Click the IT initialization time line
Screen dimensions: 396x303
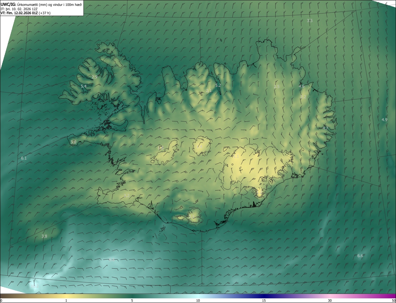19,9
